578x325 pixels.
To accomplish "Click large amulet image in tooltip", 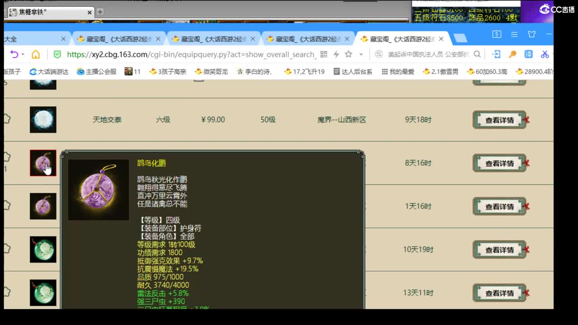I will (98, 190).
